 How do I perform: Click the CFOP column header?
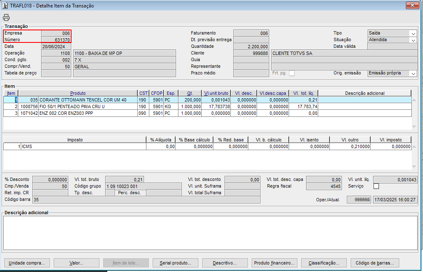(x=157, y=93)
